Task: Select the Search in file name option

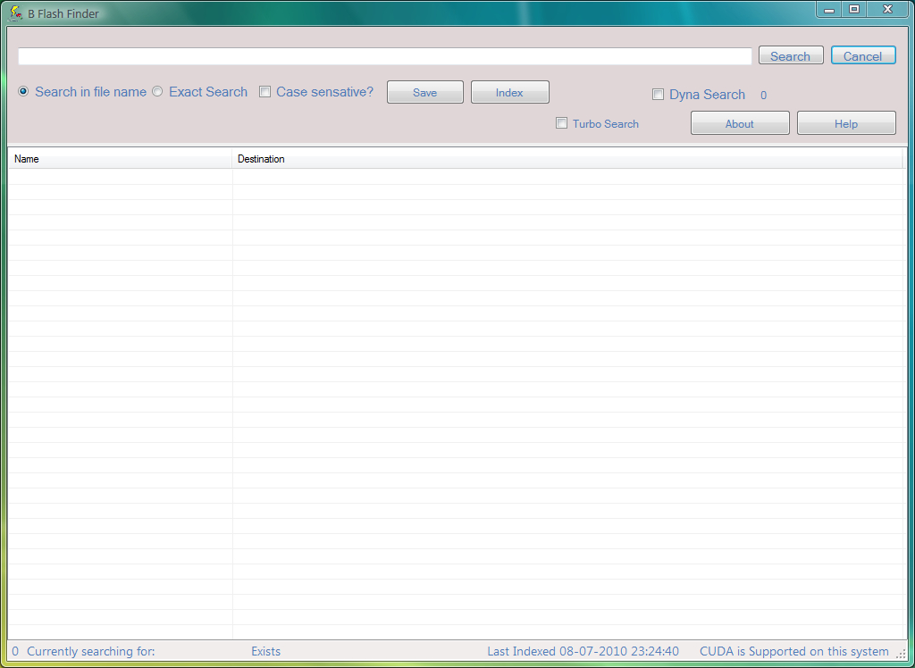Action: tap(22, 91)
